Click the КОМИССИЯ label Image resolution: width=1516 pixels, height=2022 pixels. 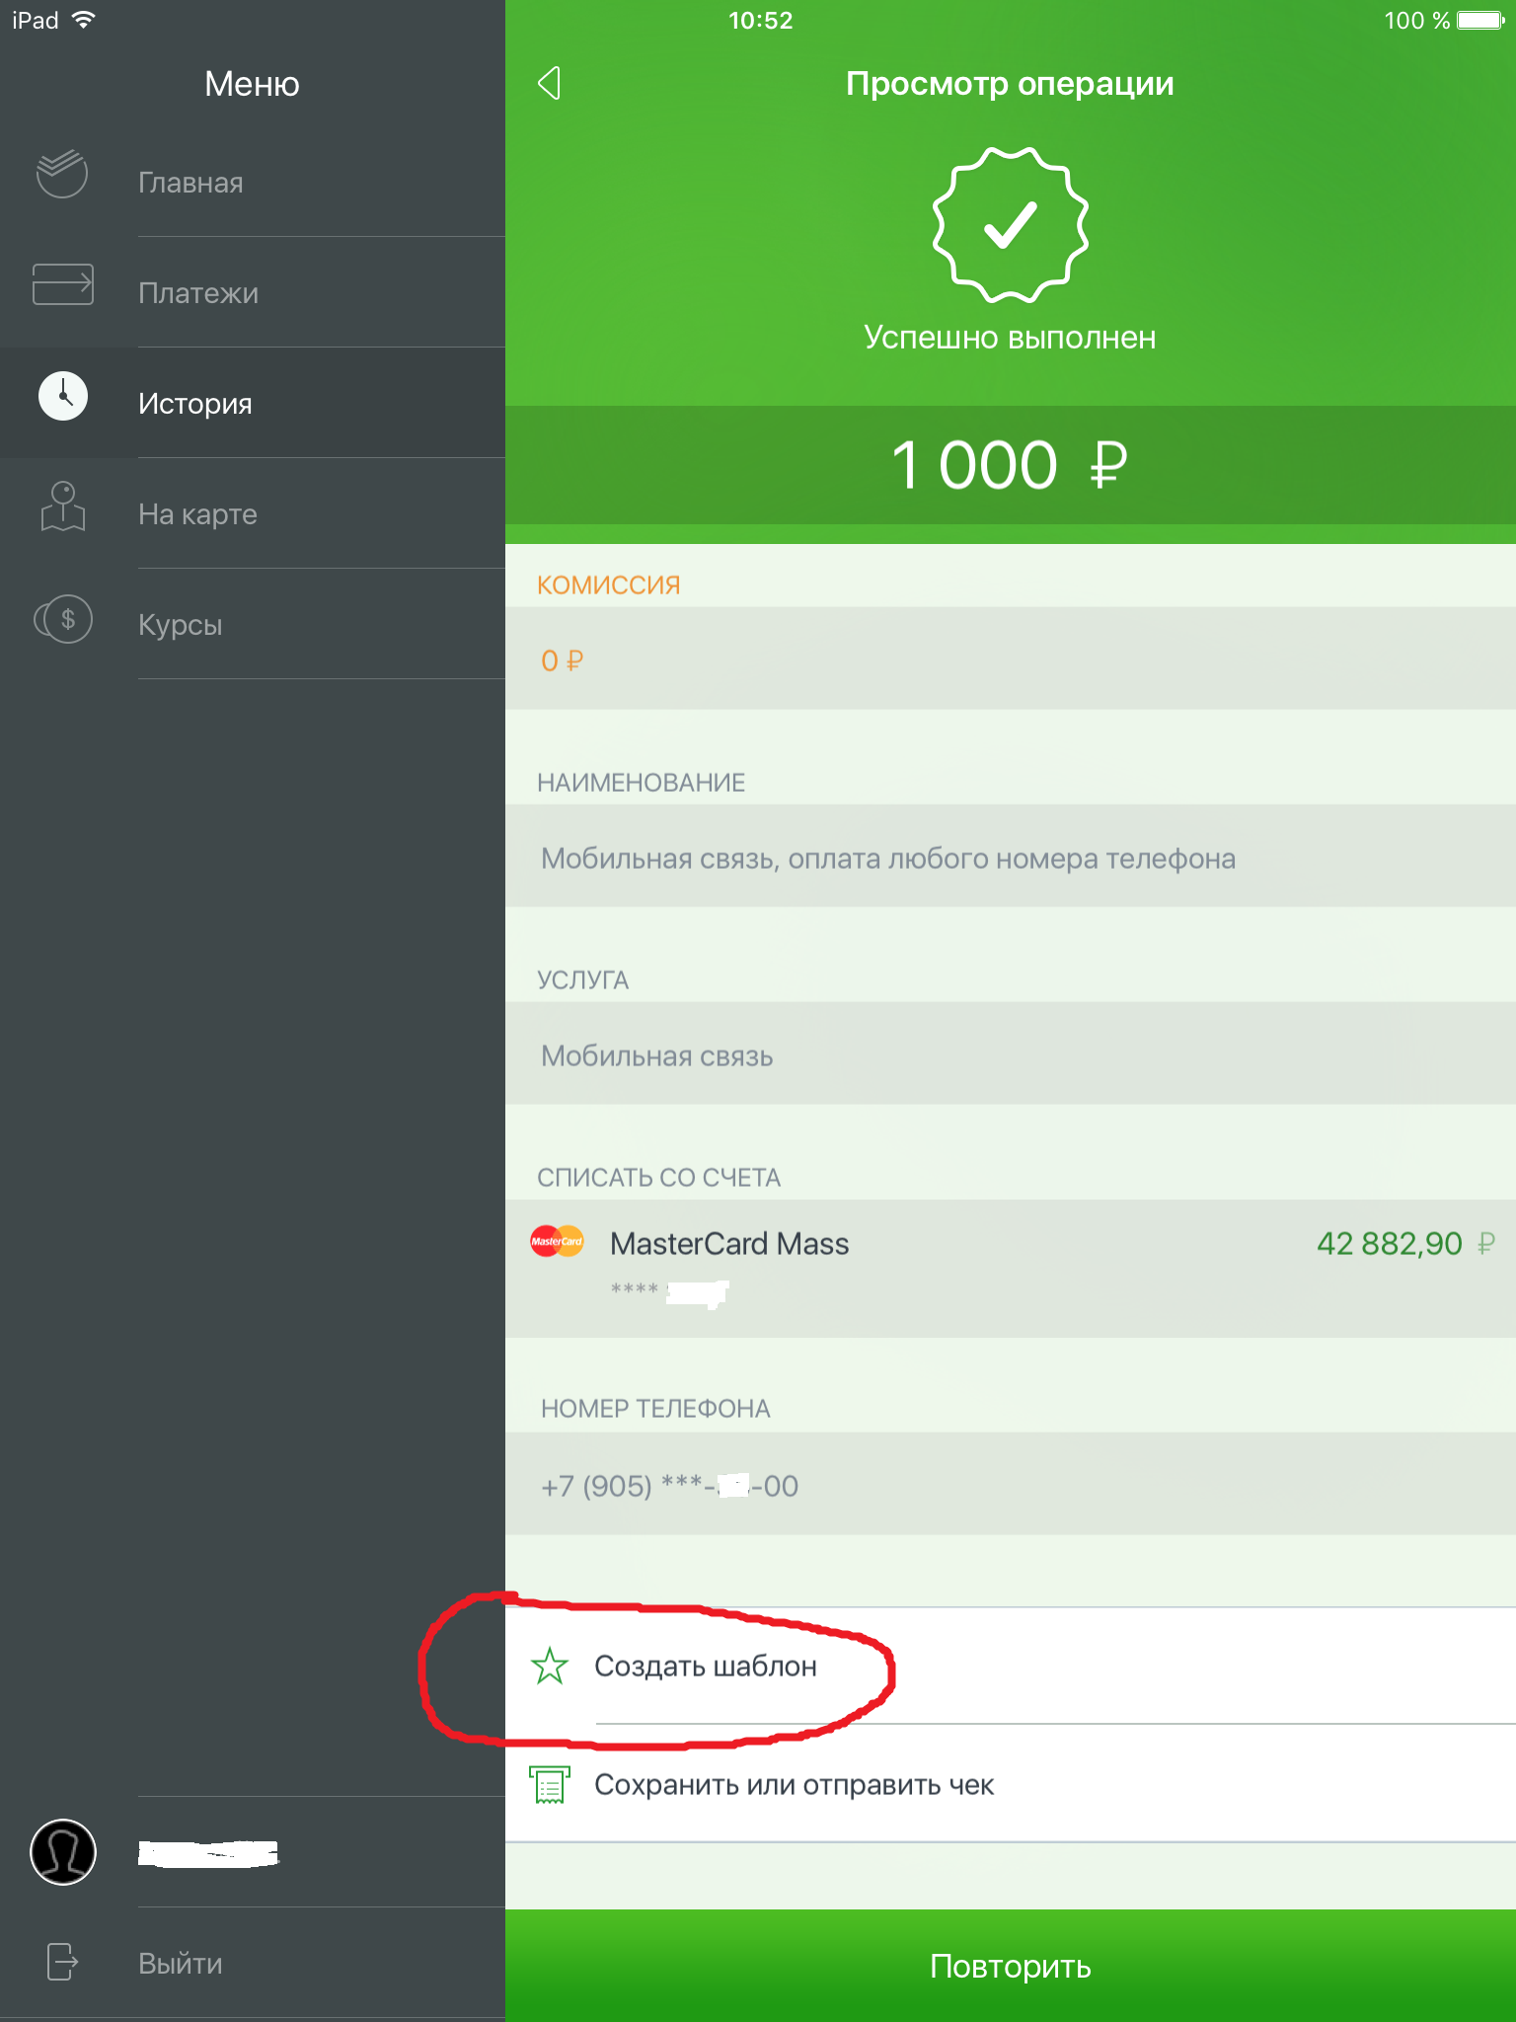[x=609, y=585]
